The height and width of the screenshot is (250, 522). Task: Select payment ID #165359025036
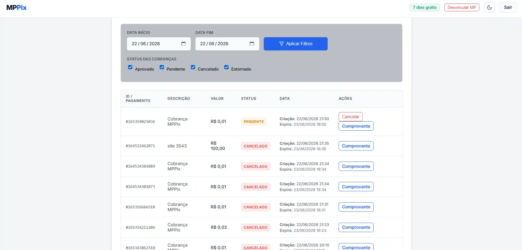tap(140, 122)
